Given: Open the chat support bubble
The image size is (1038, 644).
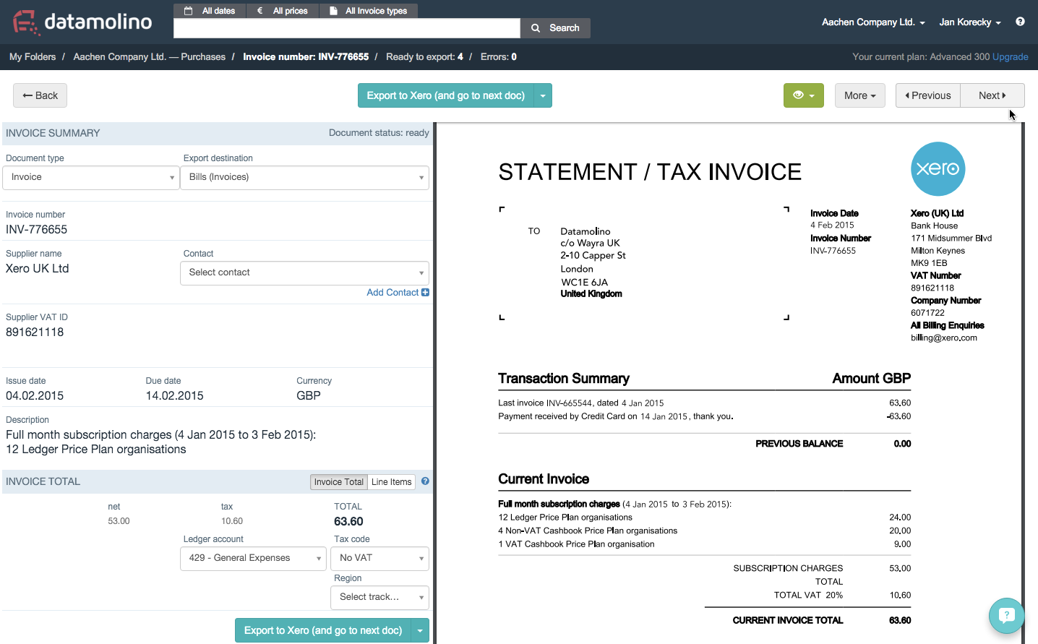Looking at the screenshot, I should pyautogui.click(x=1006, y=616).
